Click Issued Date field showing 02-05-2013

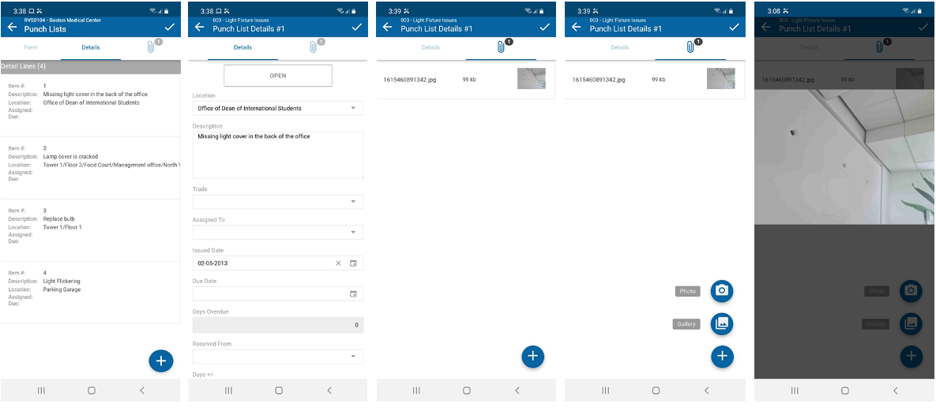coord(277,263)
